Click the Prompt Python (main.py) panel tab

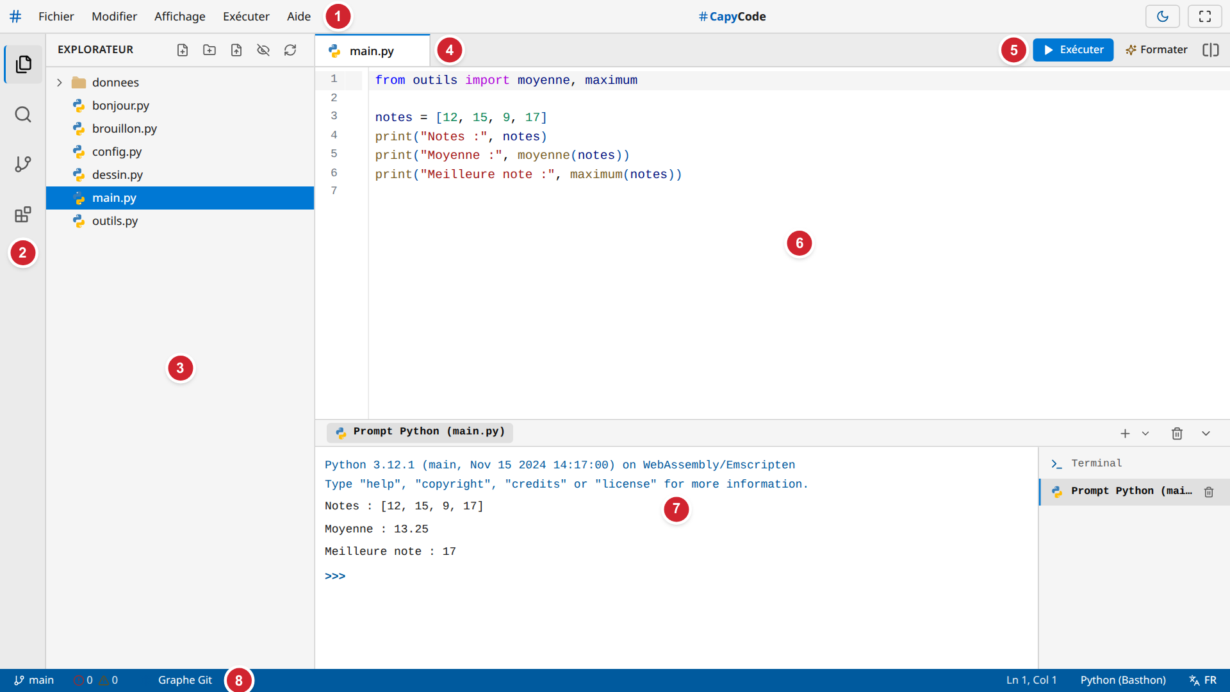[420, 432]
